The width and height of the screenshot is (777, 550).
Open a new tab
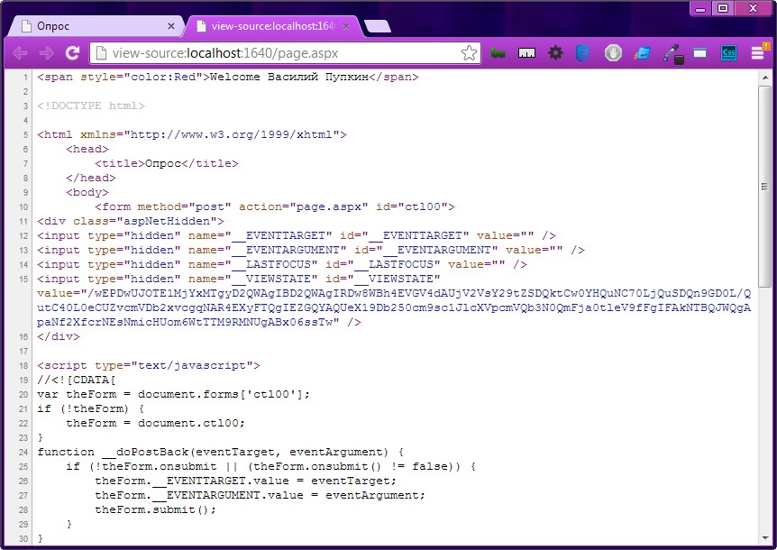tap(378, 26)
